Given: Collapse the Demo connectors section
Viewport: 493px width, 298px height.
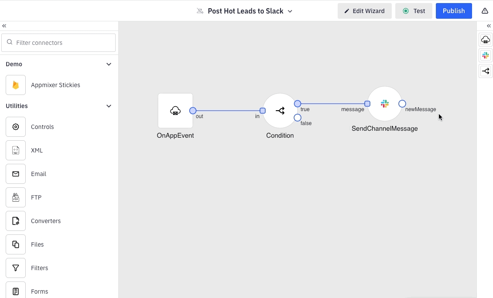Looking at the screenshot, I should click(x=109, y=64).
